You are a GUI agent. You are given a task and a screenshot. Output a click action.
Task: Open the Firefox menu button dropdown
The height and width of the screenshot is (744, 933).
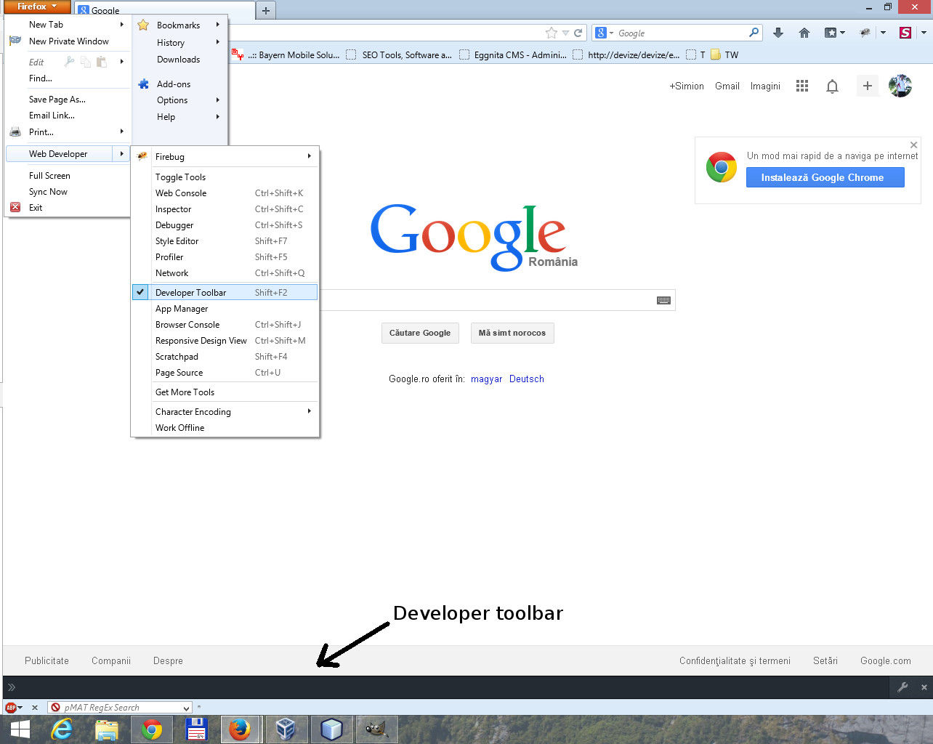(x=37, y=7)
